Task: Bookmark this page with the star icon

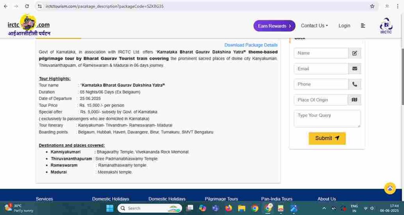Action: pos(372,6)
